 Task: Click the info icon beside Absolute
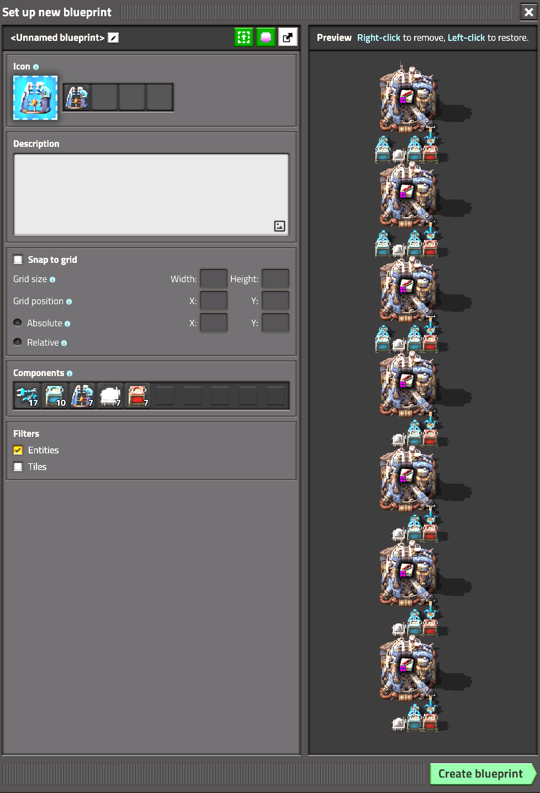pyautogui.click(x=67, y=324)
